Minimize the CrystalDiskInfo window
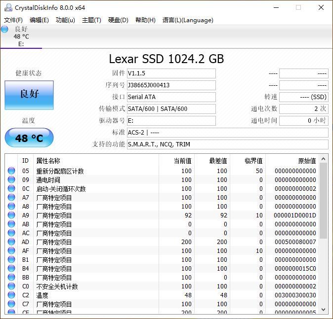The image size is (333, 319). pos(276,7)
